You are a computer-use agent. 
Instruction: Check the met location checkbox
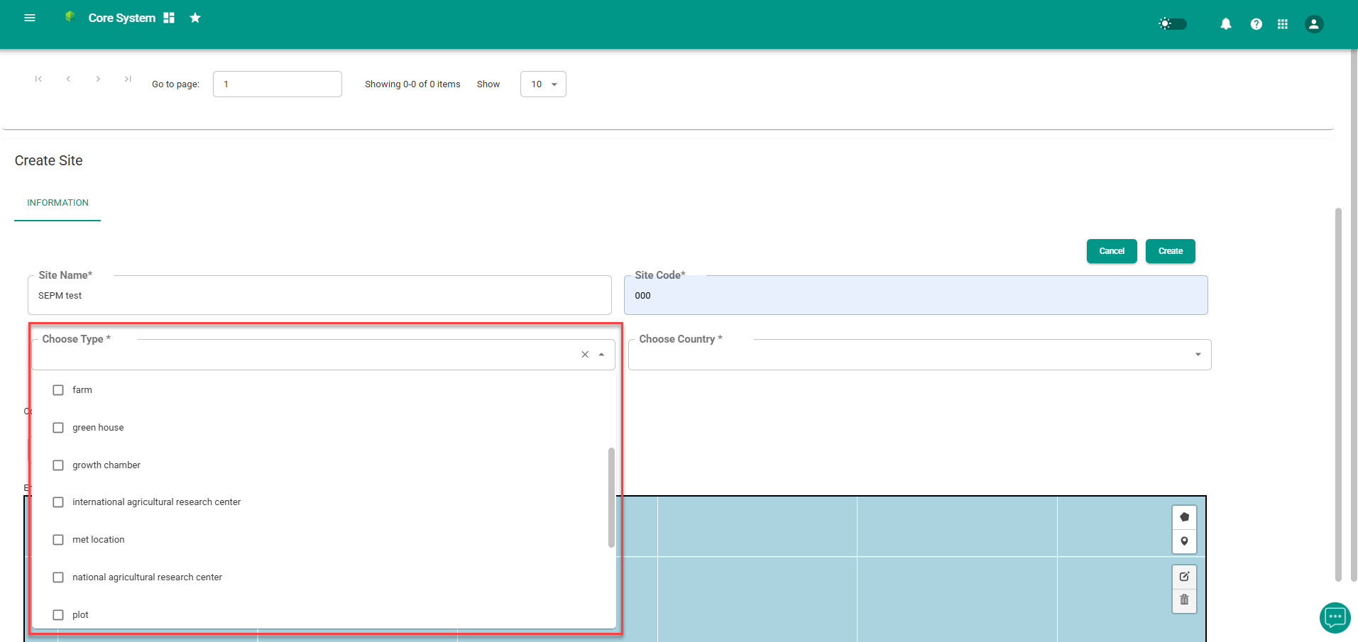[x=58, y=540]
